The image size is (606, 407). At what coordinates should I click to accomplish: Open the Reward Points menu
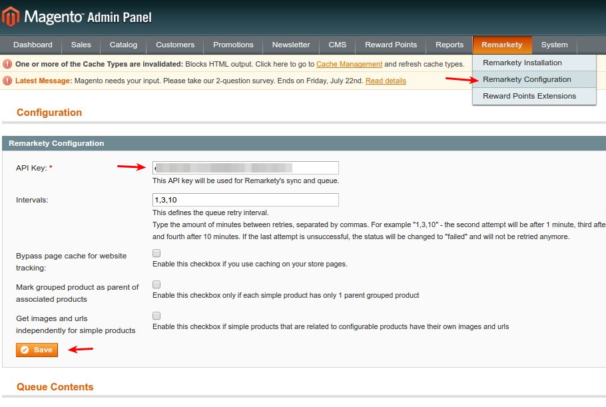point(391,45)
